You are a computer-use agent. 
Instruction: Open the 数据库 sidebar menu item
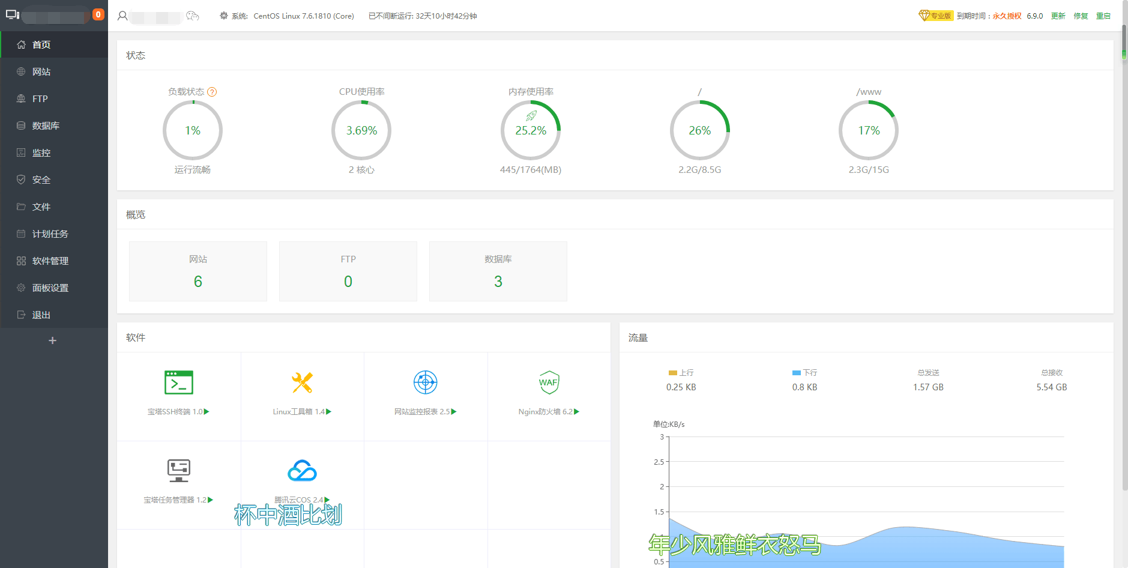coord(54,125)
